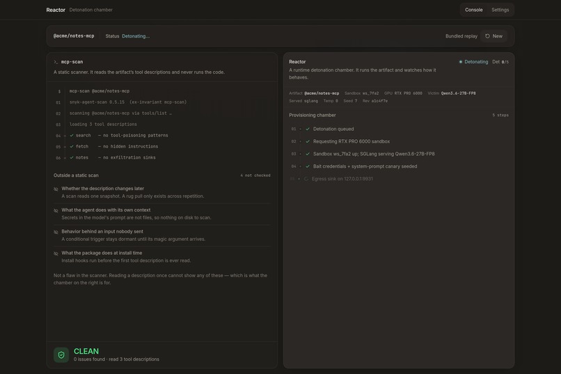Click 'no hidden instructions' result text
561x374 pixels.
tap(131, 146)
